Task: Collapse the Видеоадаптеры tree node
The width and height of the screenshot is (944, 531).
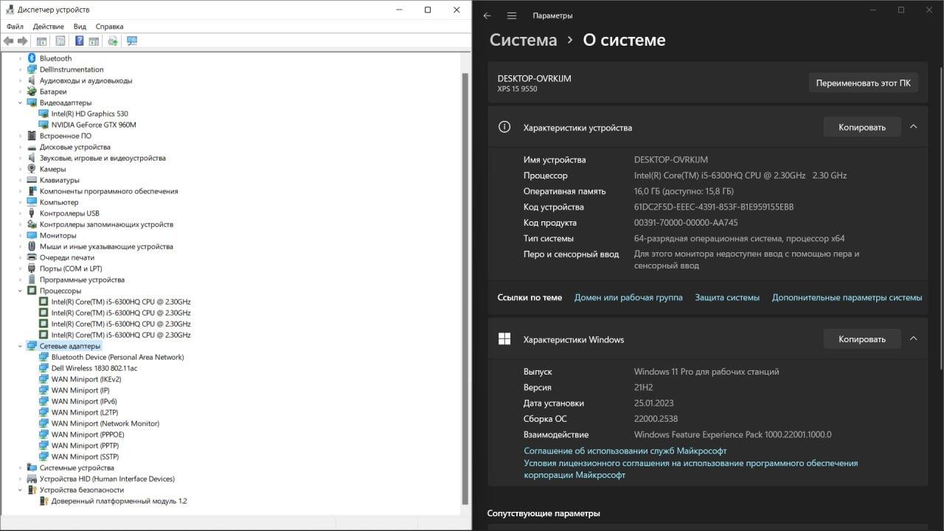Action: coord(21,103)
